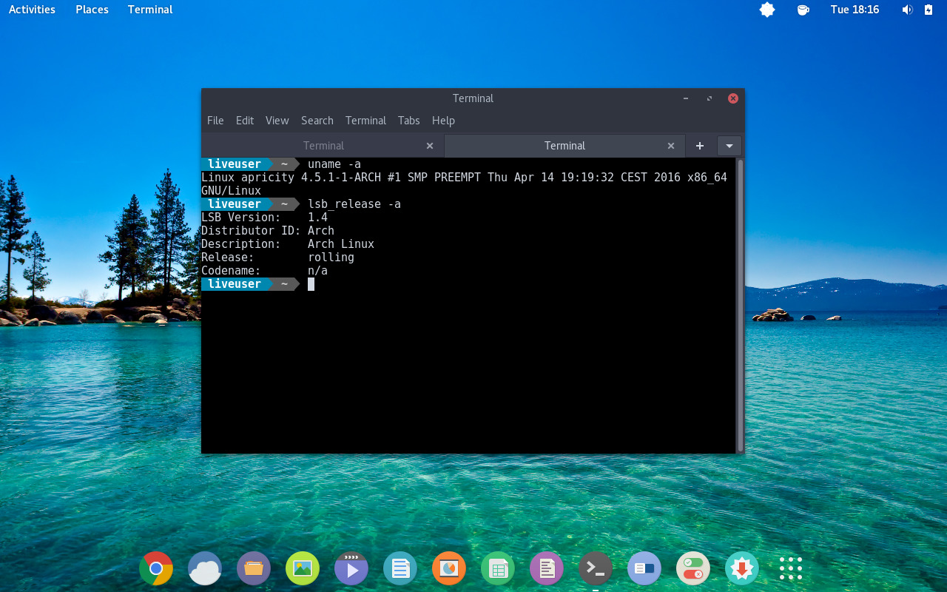
Task: Open the volume and battery system menu
Action: pyautogui.click(x=917, y=10)
